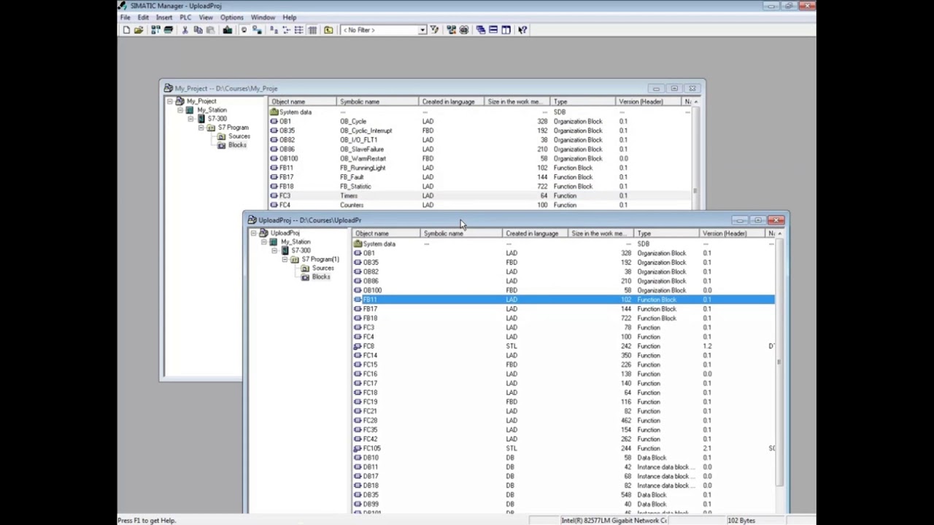Create a new project with the New icon
This screenshot has width=934, height=525.
pyautogui.click(x=126, y=30)
